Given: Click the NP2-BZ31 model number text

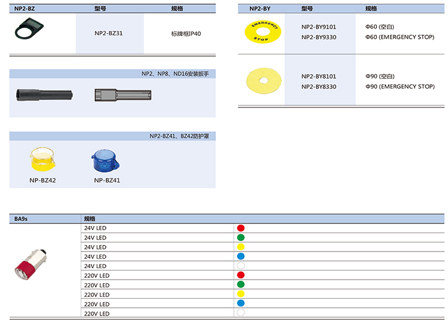Looking at the screenshot, I should (x=110, y=33).
